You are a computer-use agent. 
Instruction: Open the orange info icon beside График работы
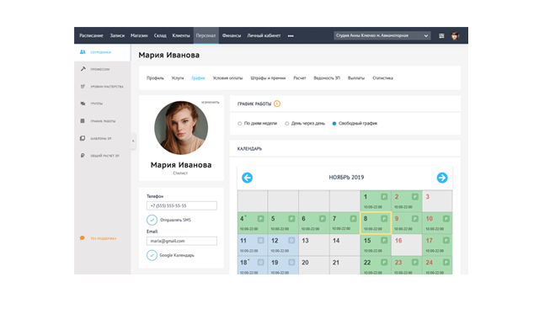point(277,104)
